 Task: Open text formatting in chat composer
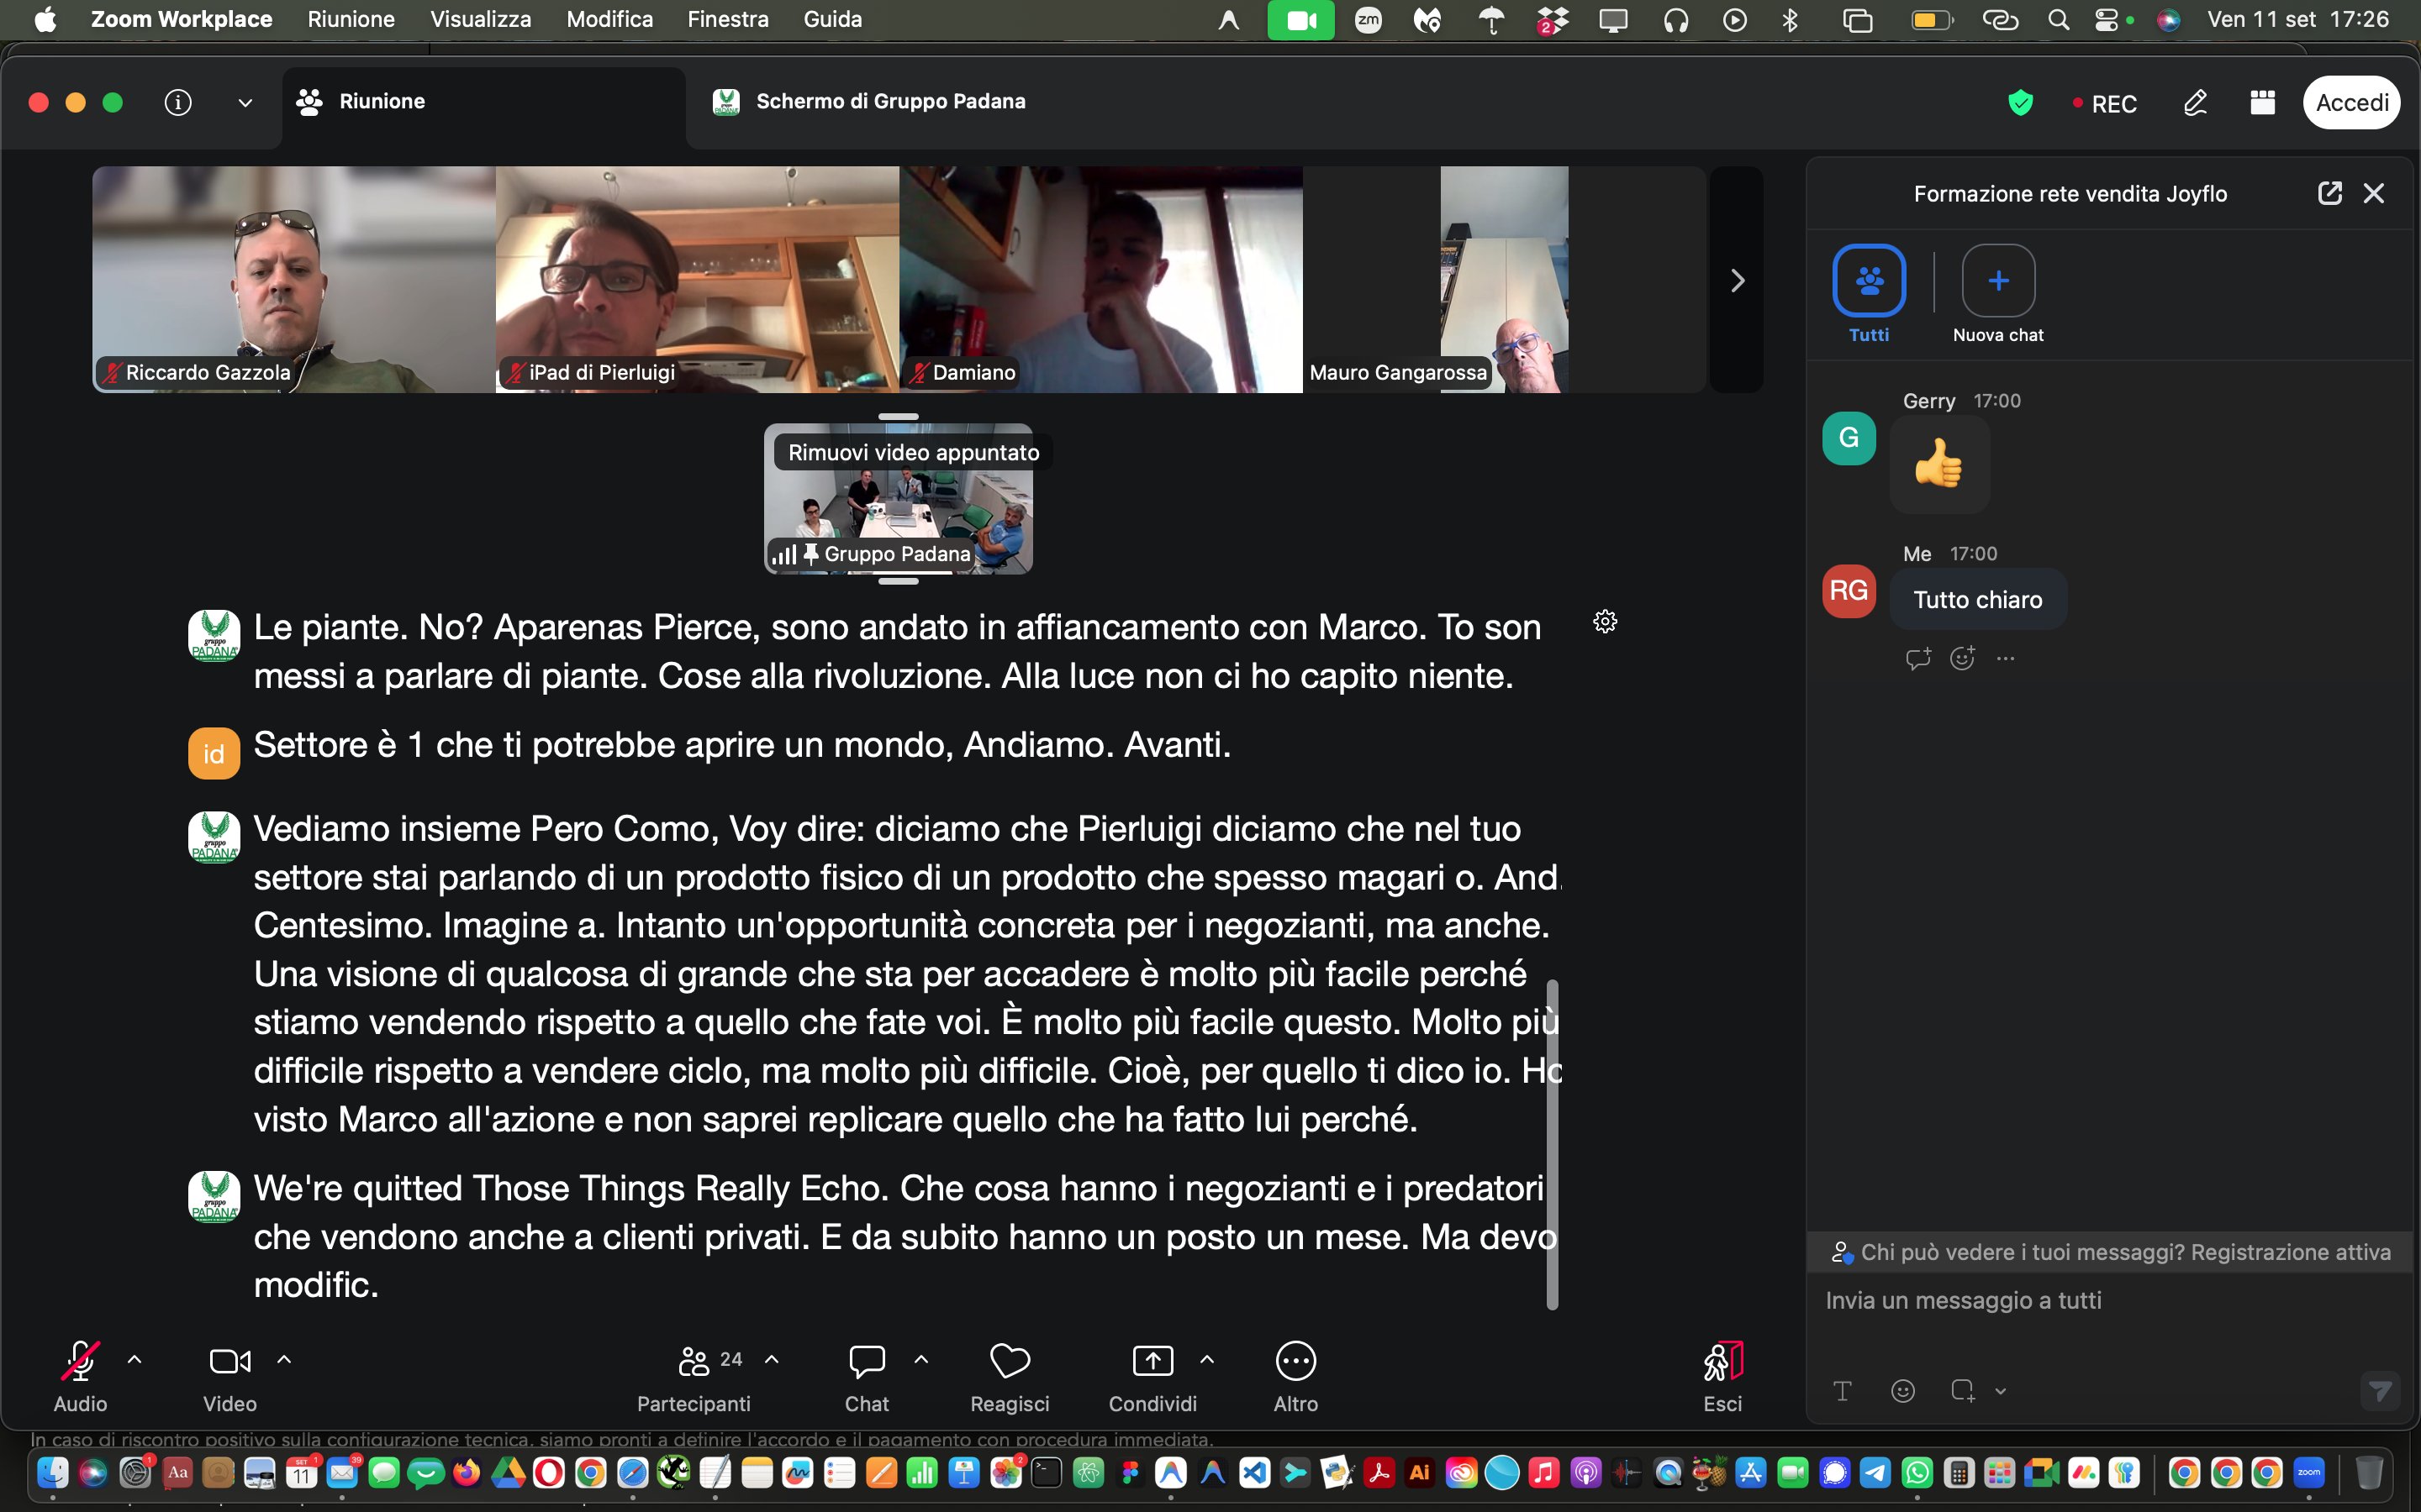click(1842, 1390)
